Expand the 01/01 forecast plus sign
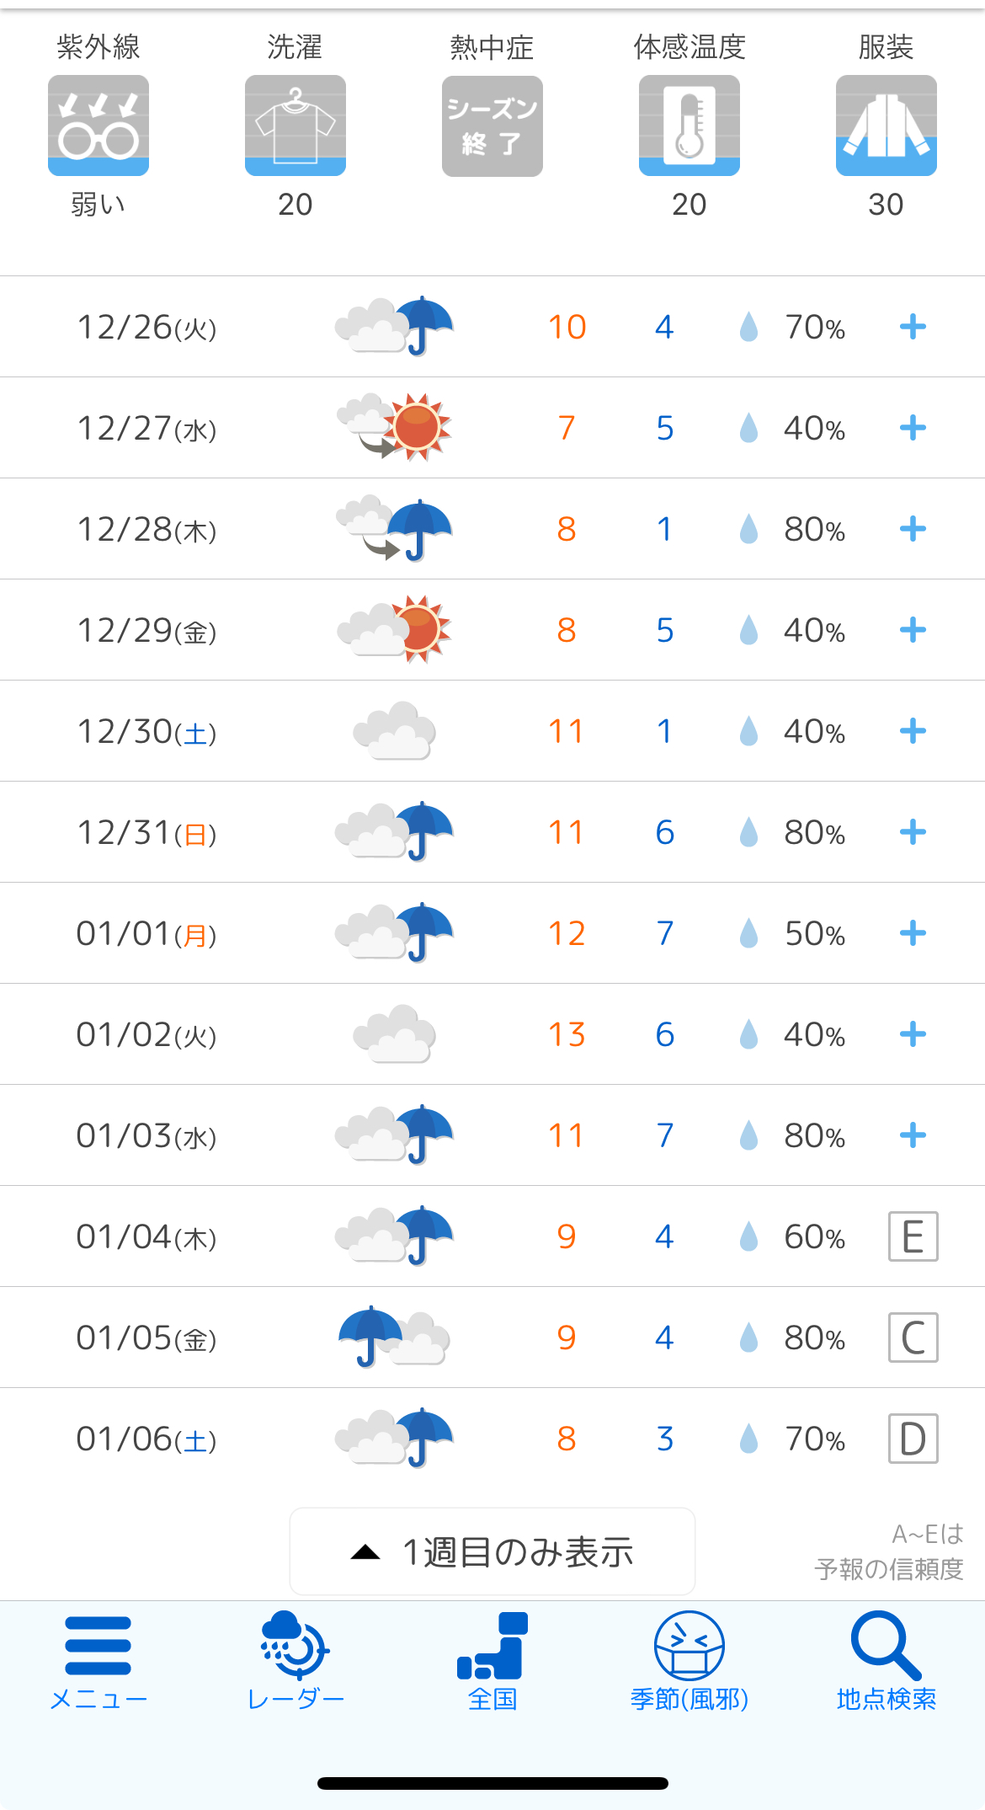This screenshot has width=985, height=1810. click(x=913, y=933)
